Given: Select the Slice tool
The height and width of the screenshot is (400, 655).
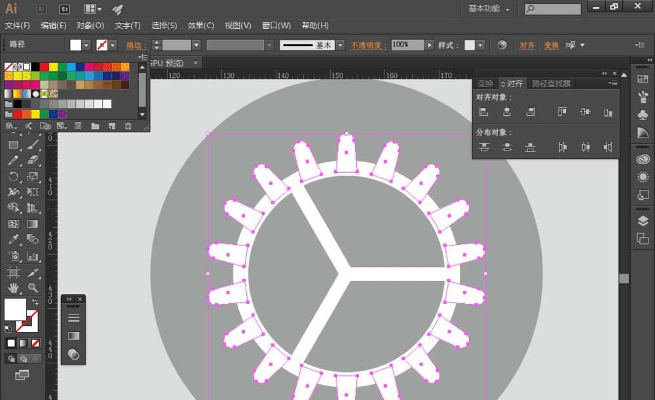Looking at the screenshot, I should click(33, 272).
